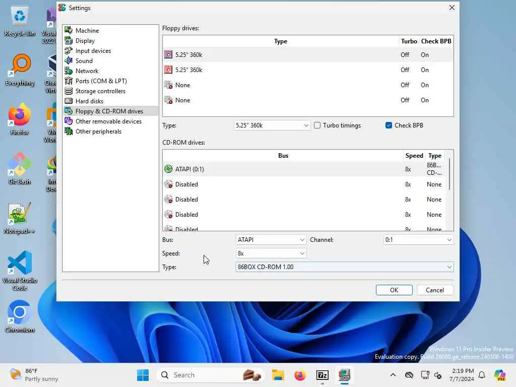Click the floppy drives Type column header
This screenshot has height=387, width=516.
tap(280, 41)
